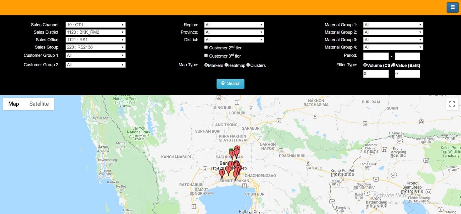
Task: Click the ANG THONG map label
Action: pos(226,125)
